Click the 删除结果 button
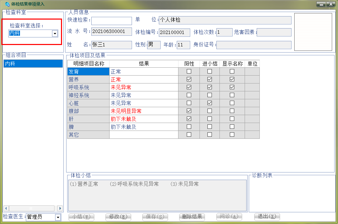The height and width of the screenshot is (224, 338). (x=192, y=217)
